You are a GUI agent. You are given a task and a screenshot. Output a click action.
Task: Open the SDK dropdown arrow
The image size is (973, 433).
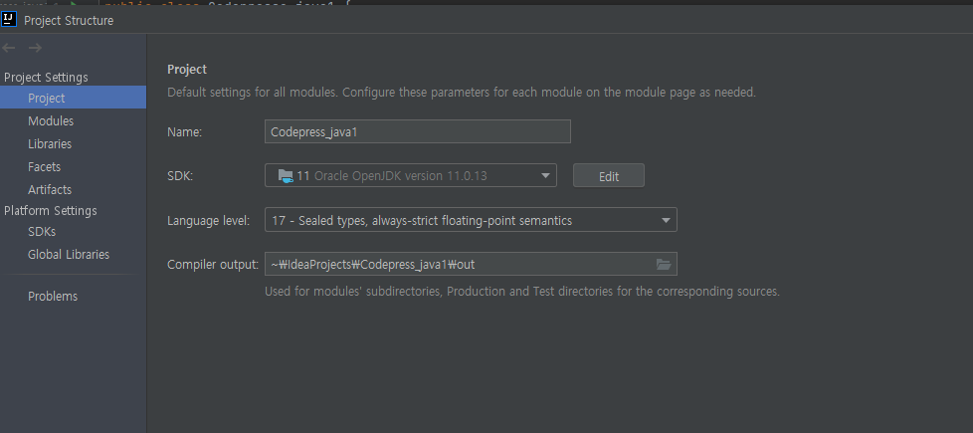[545, 176]
